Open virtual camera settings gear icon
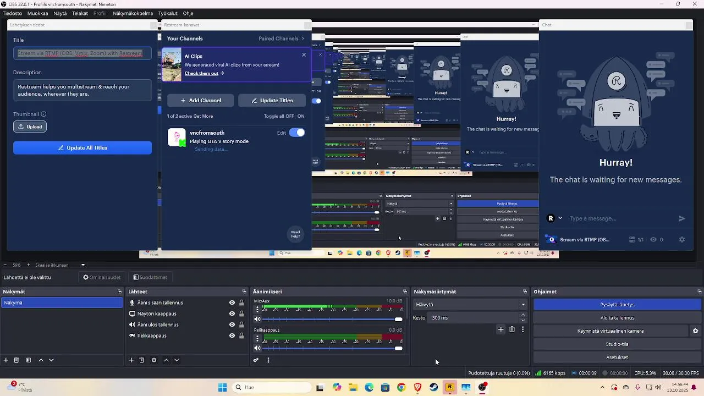 tap(695, 331)
